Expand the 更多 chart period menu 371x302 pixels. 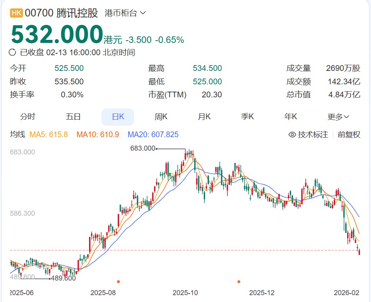338,117
